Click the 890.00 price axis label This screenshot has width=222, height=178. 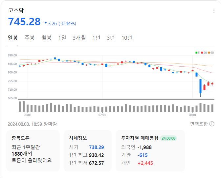(12, 56)
